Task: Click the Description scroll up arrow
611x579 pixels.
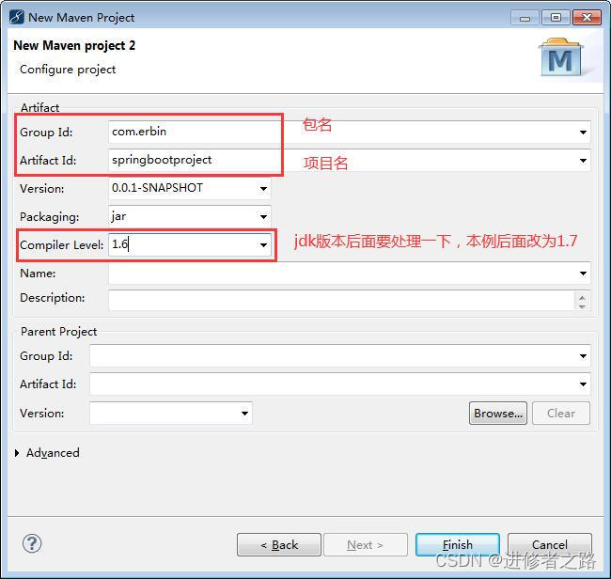Action: coord(582,298)
